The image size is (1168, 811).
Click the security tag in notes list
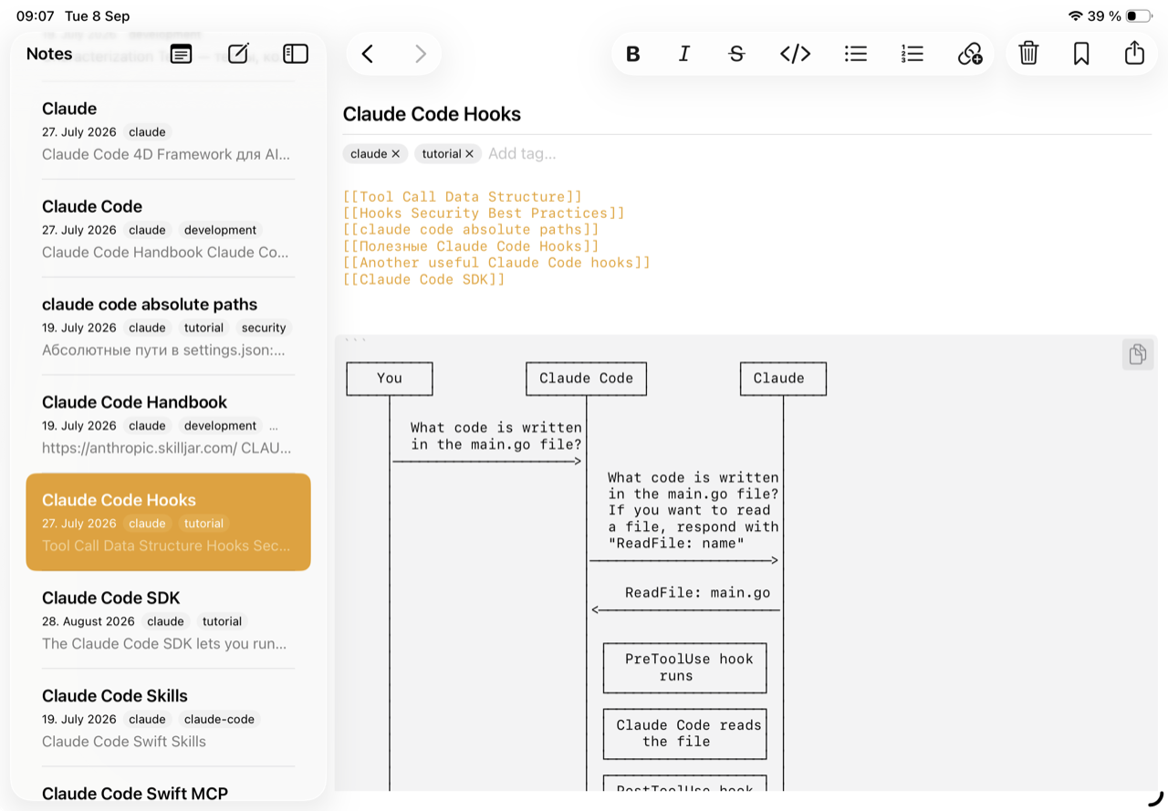[264, 328]
